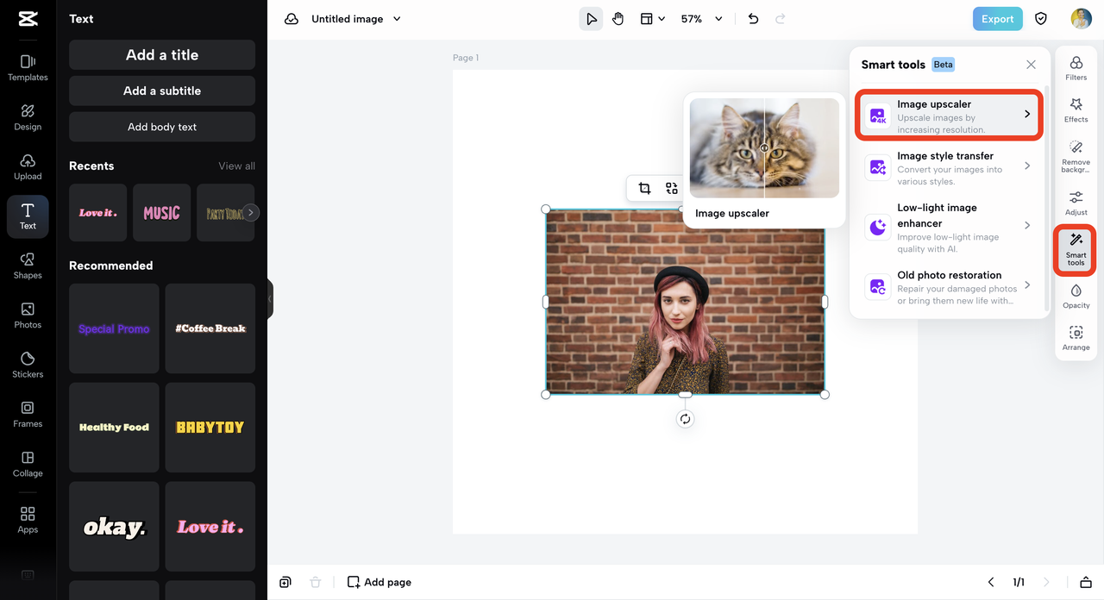This screenshot has width=1104, height=600.
Task: Click the keyboard shortcuts icon bottom-left
Action: [x=28, y=575]
